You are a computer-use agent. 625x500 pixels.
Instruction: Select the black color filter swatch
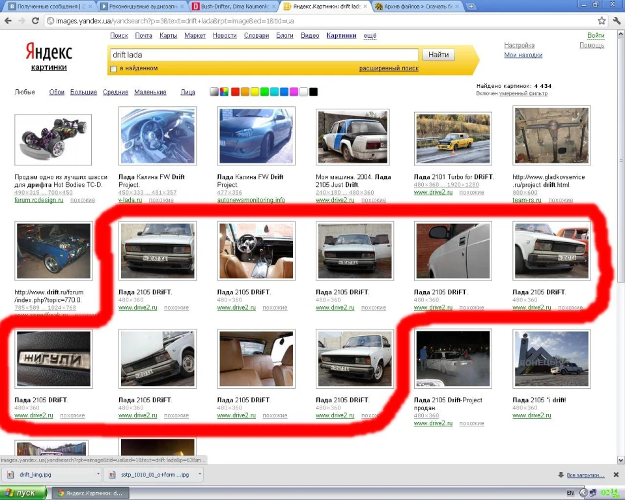(314, 92)
